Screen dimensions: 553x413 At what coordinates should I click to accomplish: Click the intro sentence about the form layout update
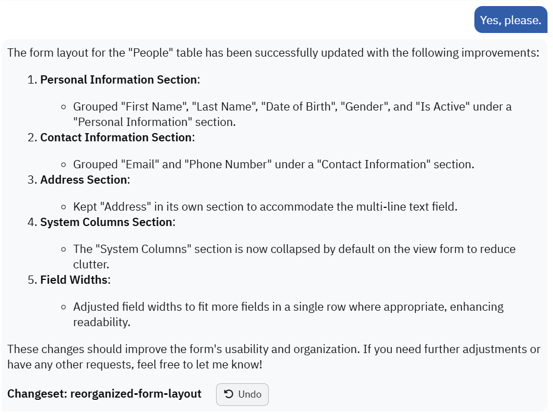tap(273, 53)
